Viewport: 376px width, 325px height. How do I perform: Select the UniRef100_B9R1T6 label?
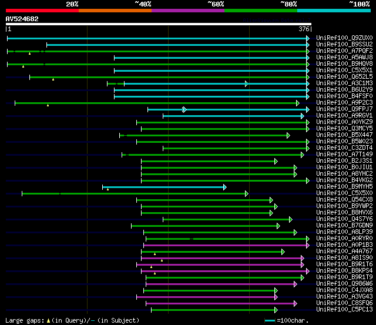(x=344, y=264)
